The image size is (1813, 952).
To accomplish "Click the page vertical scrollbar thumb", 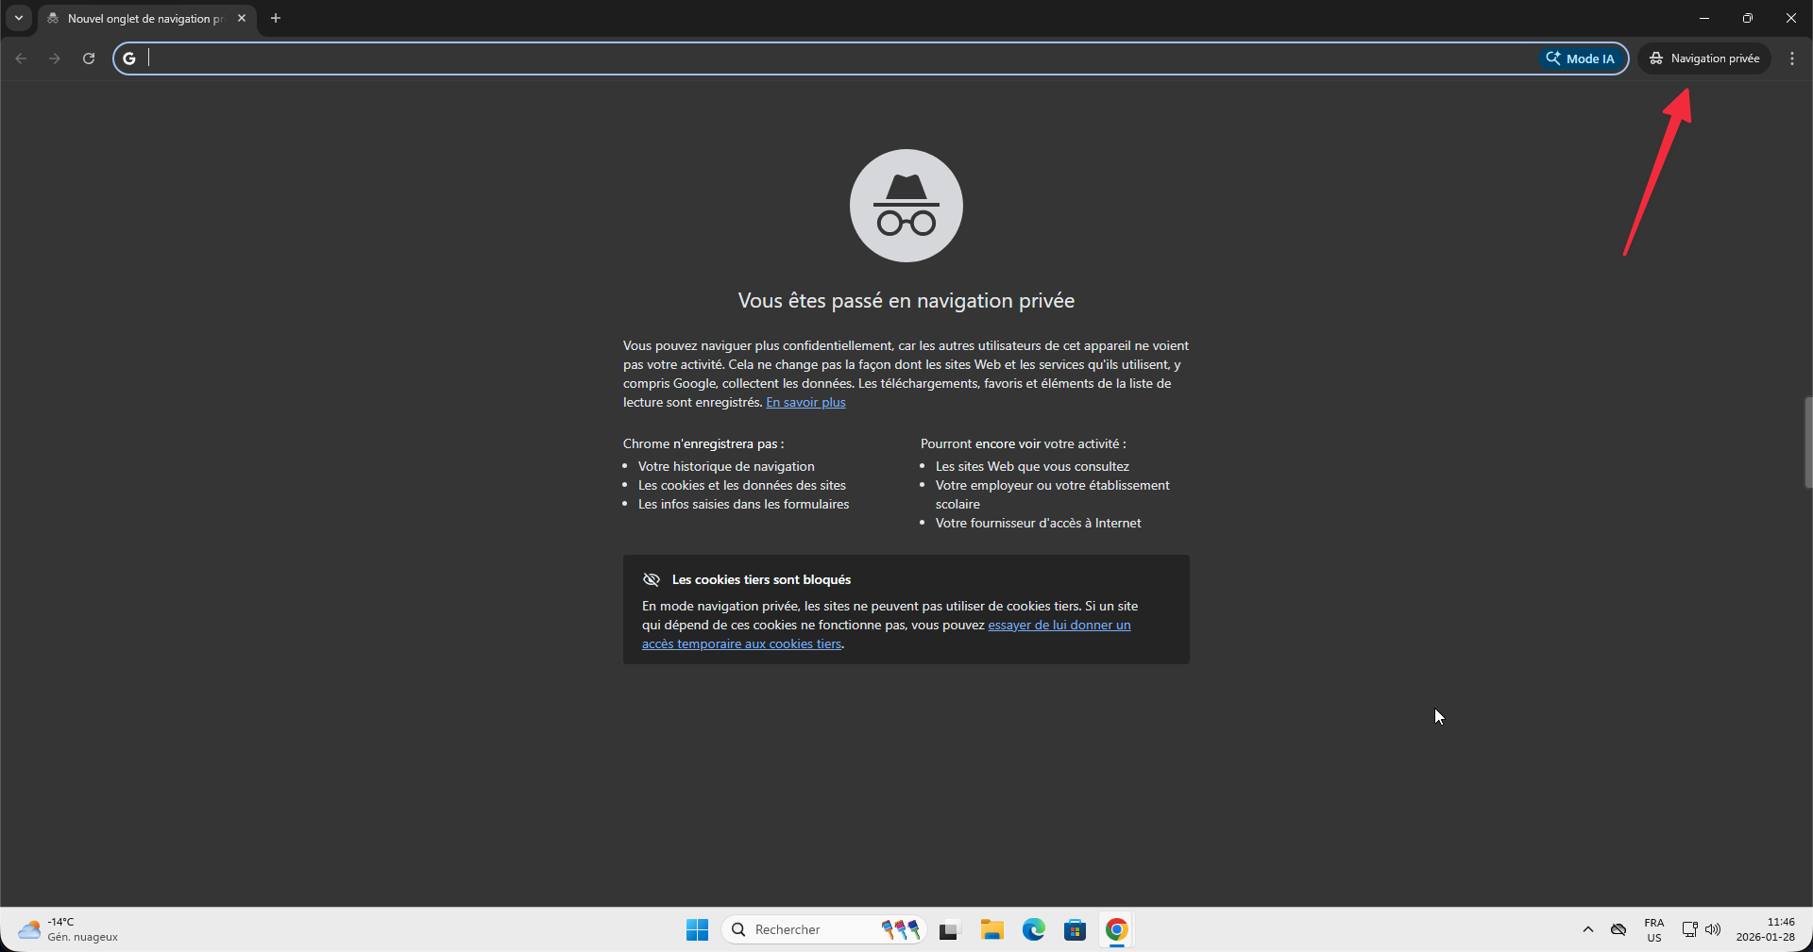I will 1807,442.
